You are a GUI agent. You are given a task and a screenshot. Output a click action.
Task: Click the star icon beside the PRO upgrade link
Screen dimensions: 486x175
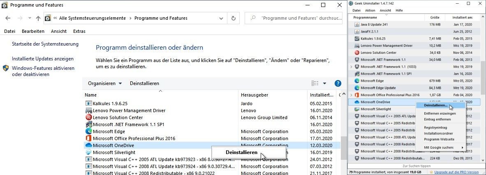(431, 172)
